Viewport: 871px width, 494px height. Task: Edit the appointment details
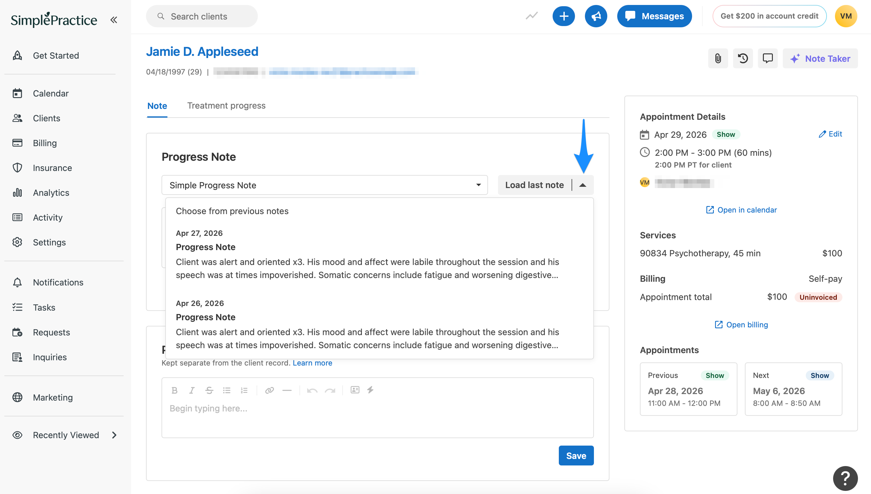pyautogui.click(x=830, y=134)
